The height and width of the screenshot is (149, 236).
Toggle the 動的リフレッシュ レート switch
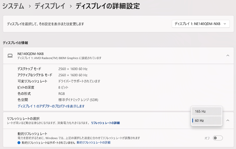[218, 138]
